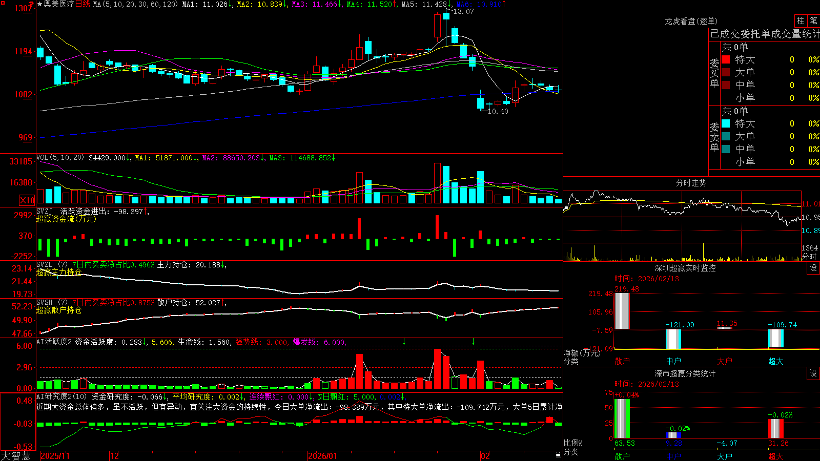Click the 13.07 high price label
Viewport: 820px width, 461px height.
(x=464, y=11)
